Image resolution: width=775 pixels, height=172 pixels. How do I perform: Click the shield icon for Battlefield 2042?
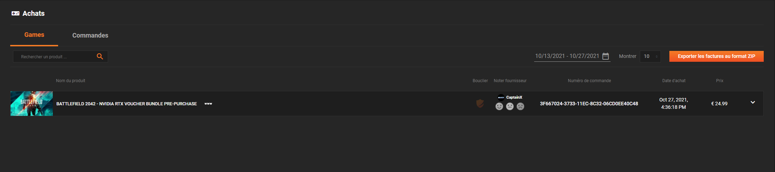[x=480, y=104]
